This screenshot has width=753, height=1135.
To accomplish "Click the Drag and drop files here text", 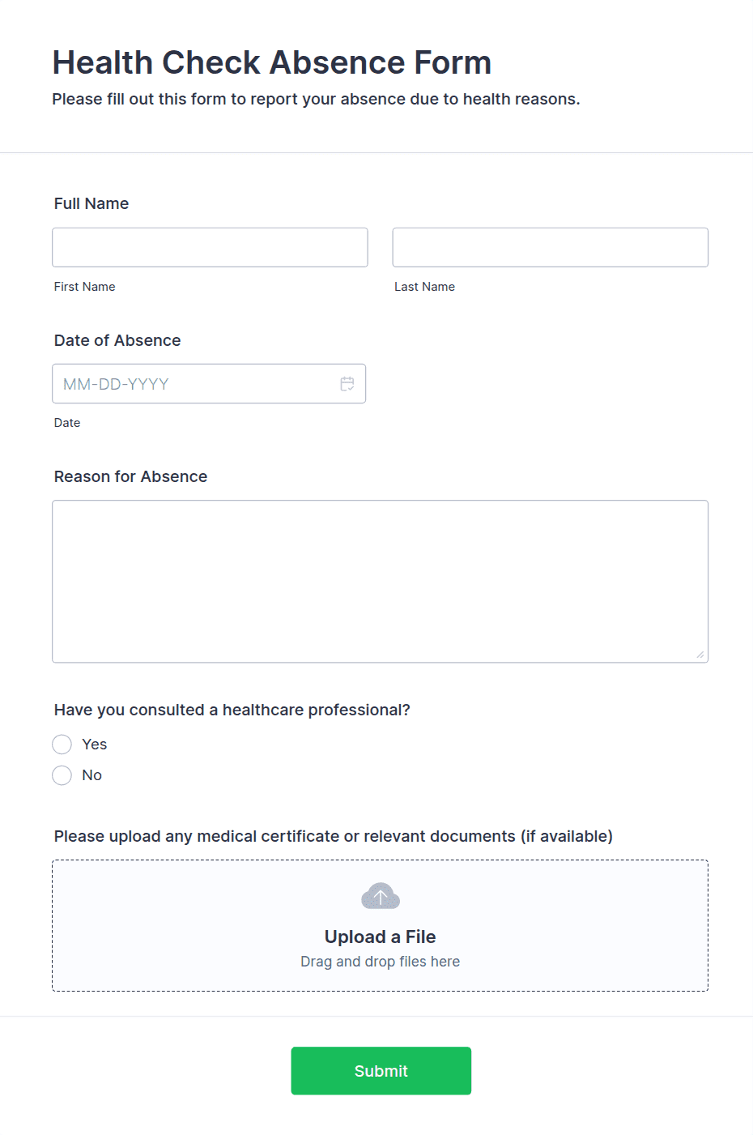I will pyautogui.click(x=380, y=961).
